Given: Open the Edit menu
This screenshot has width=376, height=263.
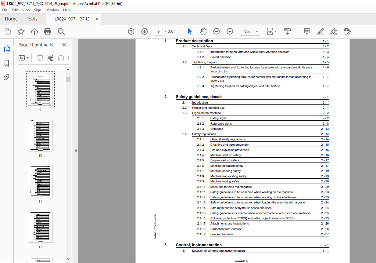Looking at the screenshot, I should tap(15, 10).
